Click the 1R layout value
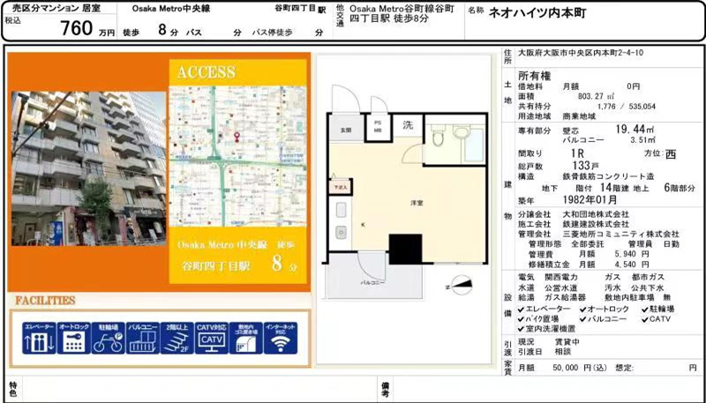 coord(578,154)
